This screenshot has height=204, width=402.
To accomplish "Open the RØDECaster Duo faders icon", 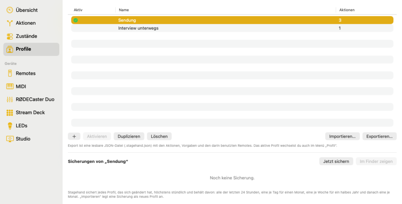I will [10, 99].
